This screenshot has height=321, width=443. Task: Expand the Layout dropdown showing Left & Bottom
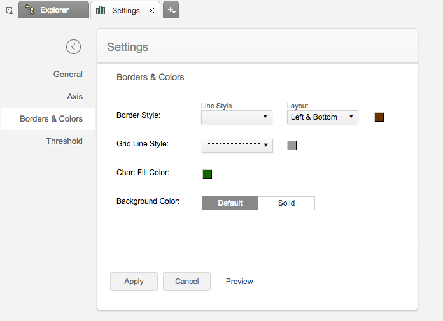322,117
